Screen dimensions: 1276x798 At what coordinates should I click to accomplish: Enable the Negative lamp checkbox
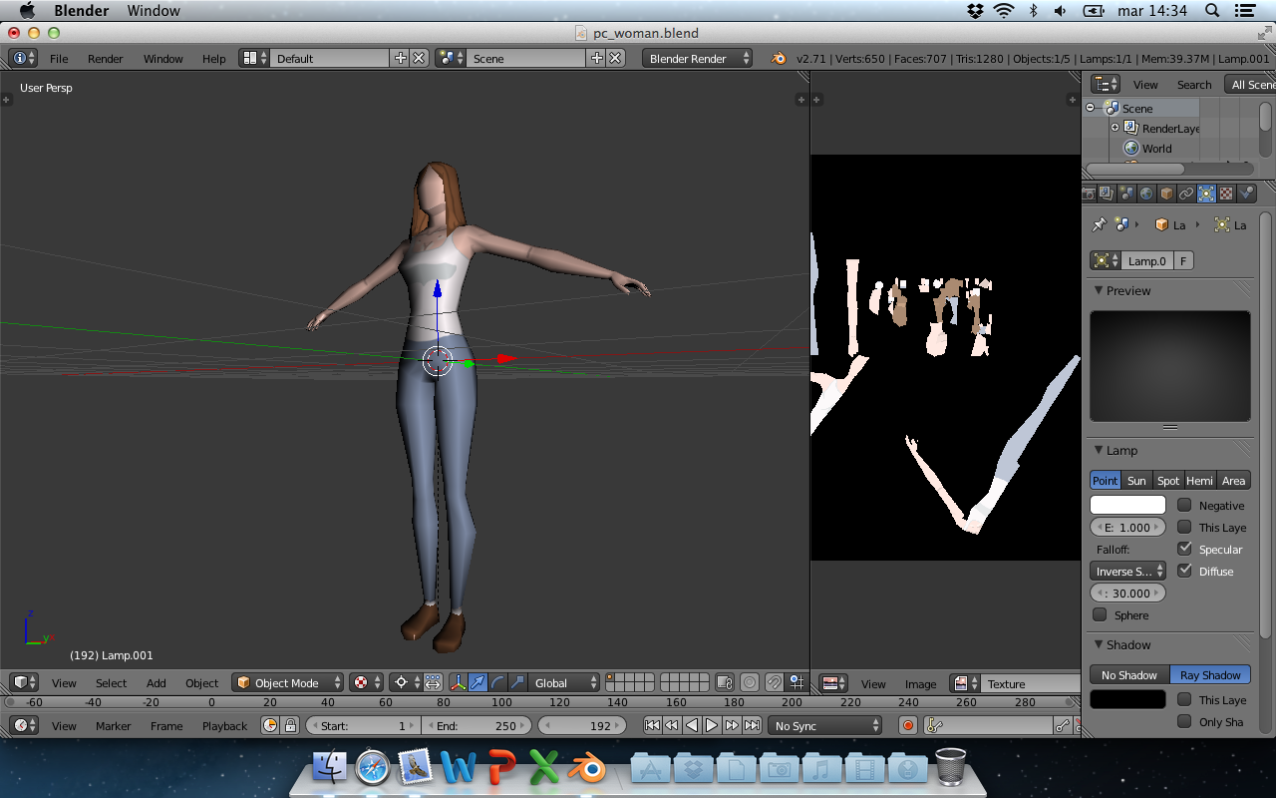pyautogui.click(x=1184, y=506)
